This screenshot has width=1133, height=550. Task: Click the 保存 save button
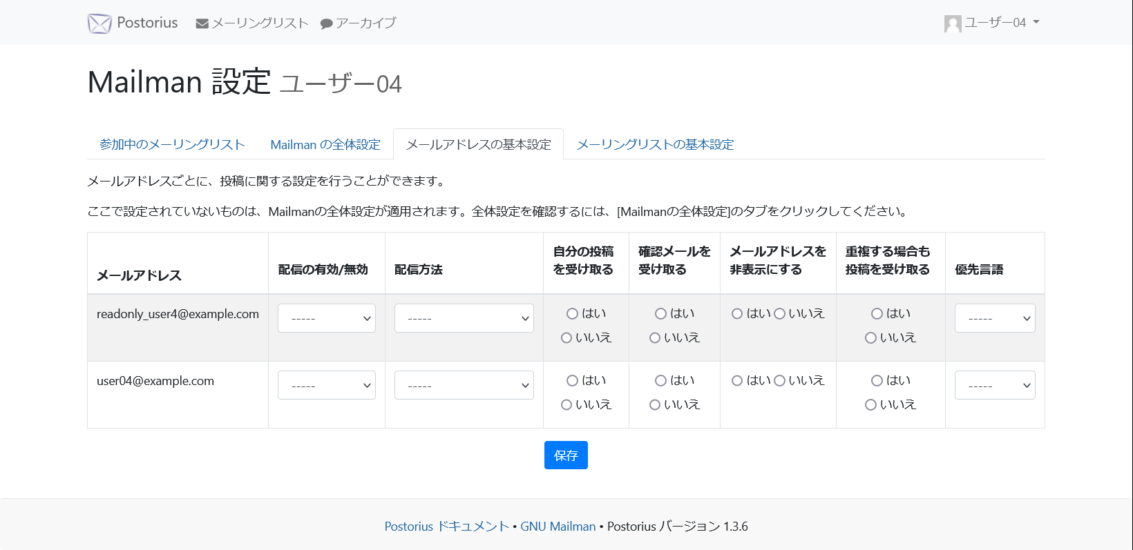pos(566,455)
